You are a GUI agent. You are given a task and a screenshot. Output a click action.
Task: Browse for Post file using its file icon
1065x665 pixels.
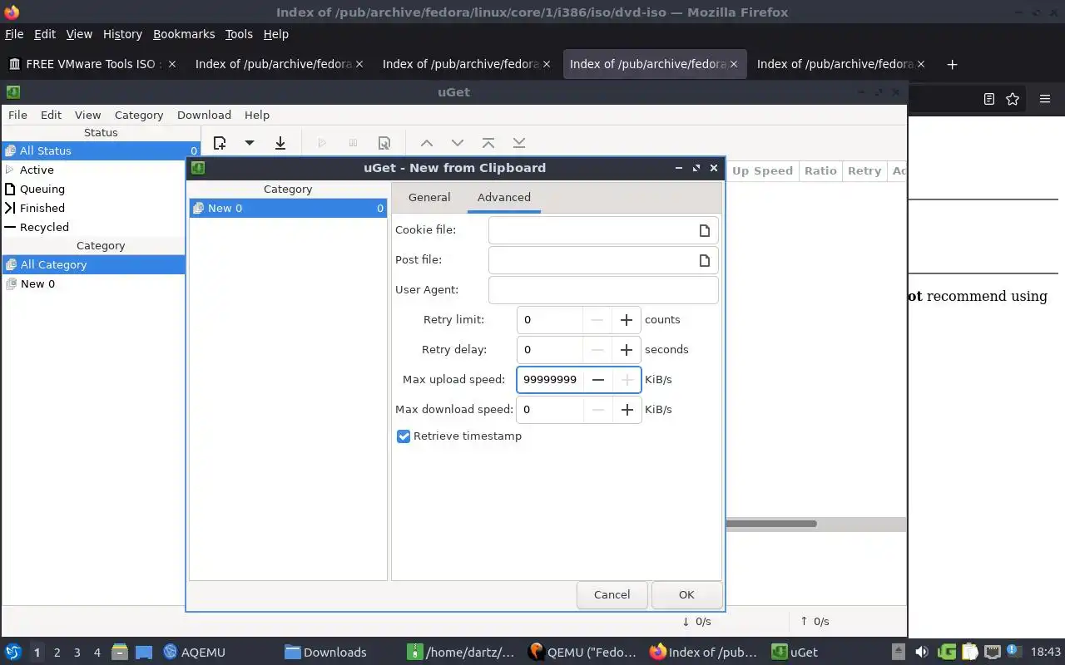point(704,260)
